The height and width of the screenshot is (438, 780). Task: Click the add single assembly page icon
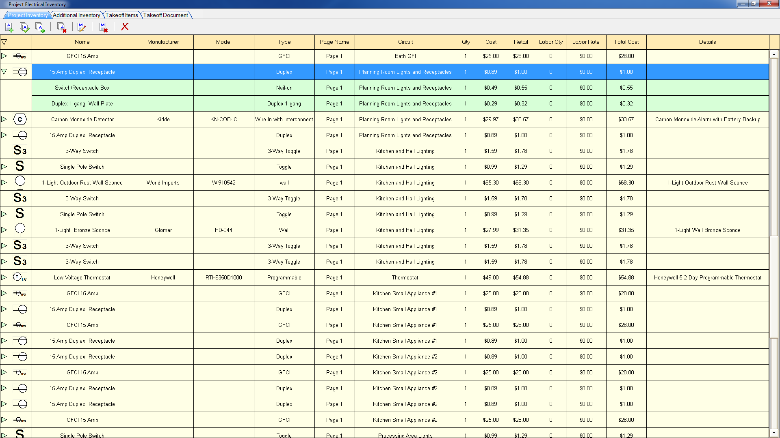tap(9, 27)
